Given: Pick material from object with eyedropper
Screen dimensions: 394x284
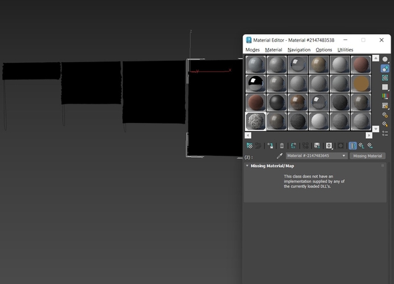Looking at the screenshot, I should pyautogui.click(x=279, y=156).
